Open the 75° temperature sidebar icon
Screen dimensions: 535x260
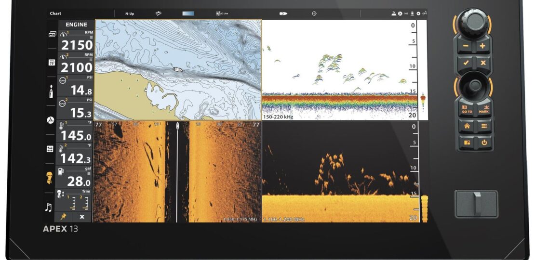(52, 63)
